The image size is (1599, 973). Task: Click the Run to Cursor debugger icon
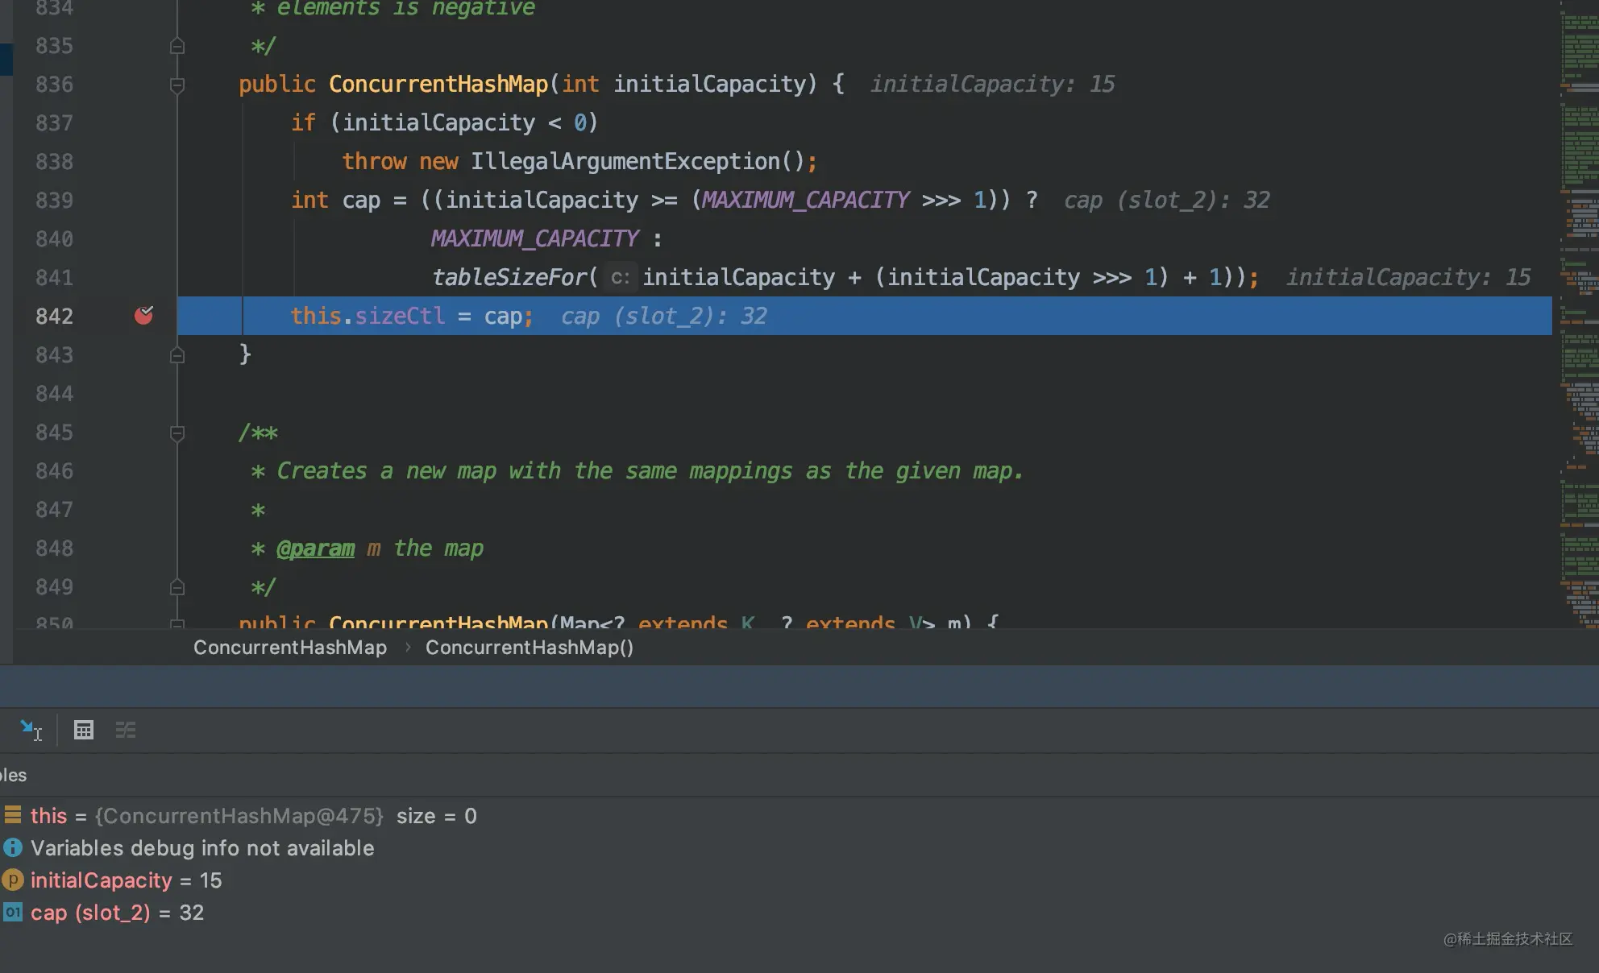point(31,731)
